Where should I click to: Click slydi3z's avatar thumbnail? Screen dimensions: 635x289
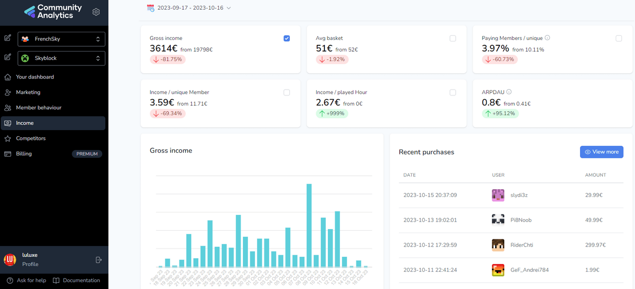pos(498,195)
